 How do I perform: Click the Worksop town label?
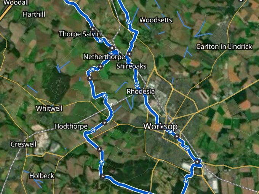pos(161,127)
